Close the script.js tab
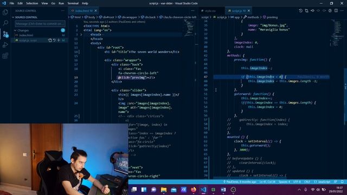This screenshot has width=347, height=195. click(249, 11)
